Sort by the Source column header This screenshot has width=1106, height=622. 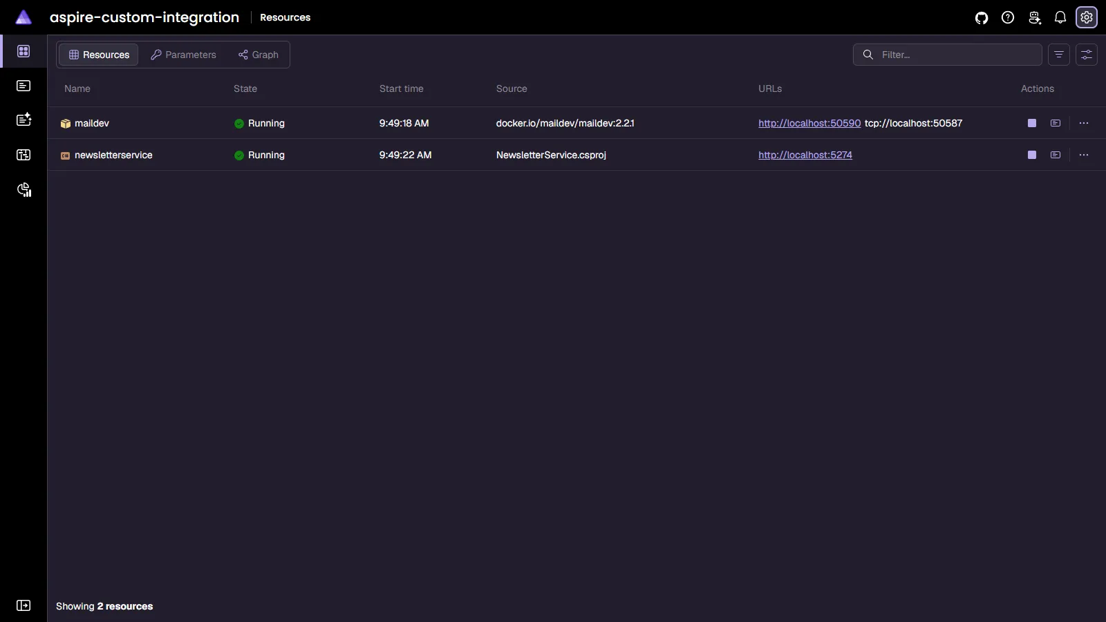pyautogui.click(x=512, y=88)
